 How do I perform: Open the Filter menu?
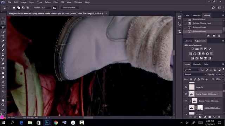[56, 2]
